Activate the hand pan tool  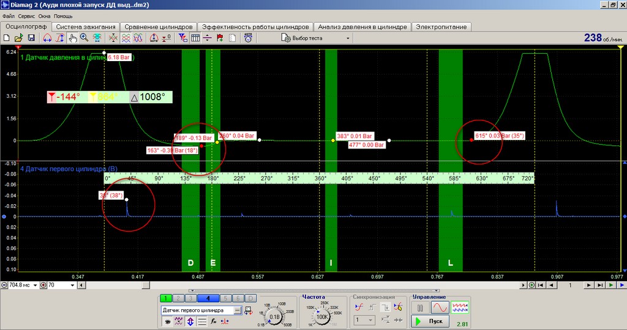point(72,38)
